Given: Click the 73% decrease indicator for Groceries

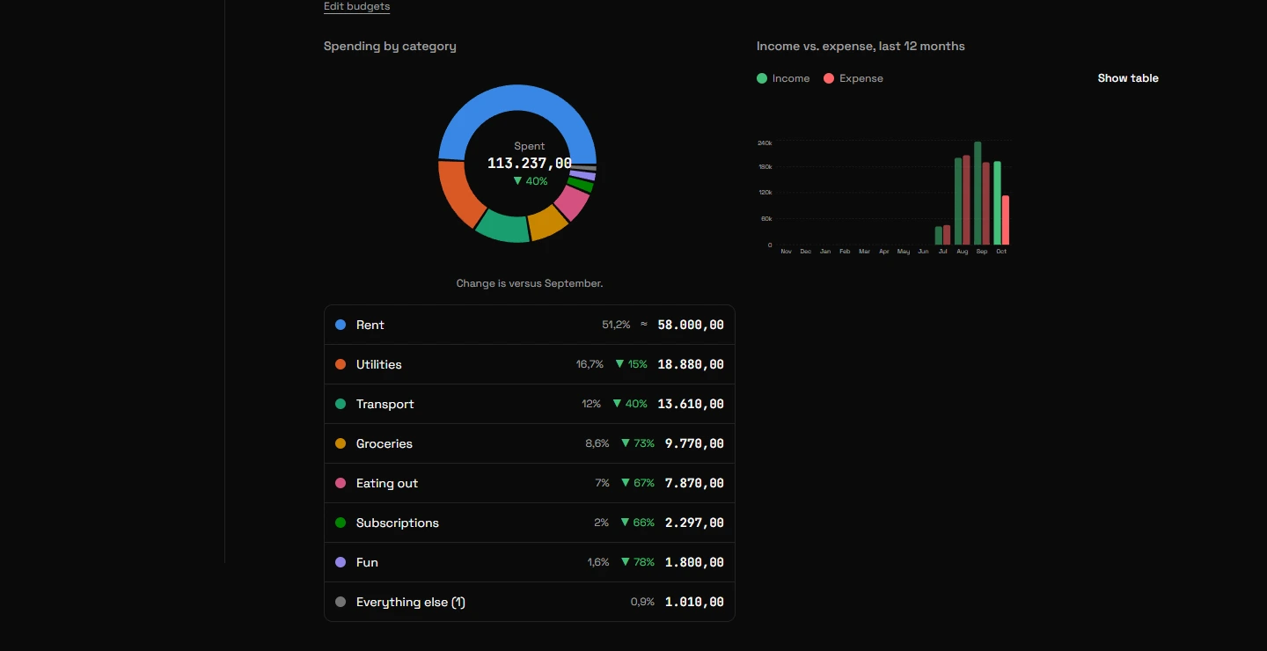Looking at the screenshot, I should pos(638,443).
